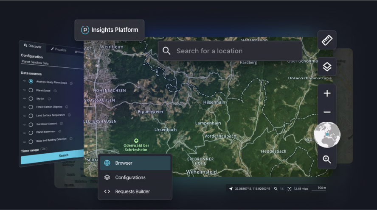Zoom out with the minus button
Image resolution: width=377 pixels, height=210 pixels.
coord(327,112)
